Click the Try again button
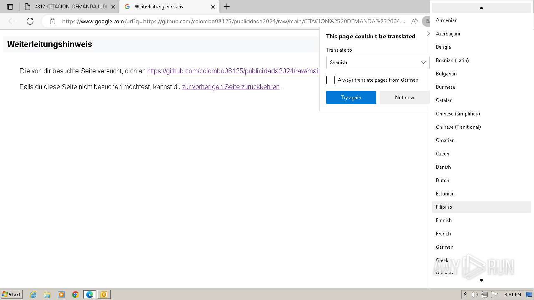 click(351, 97)
